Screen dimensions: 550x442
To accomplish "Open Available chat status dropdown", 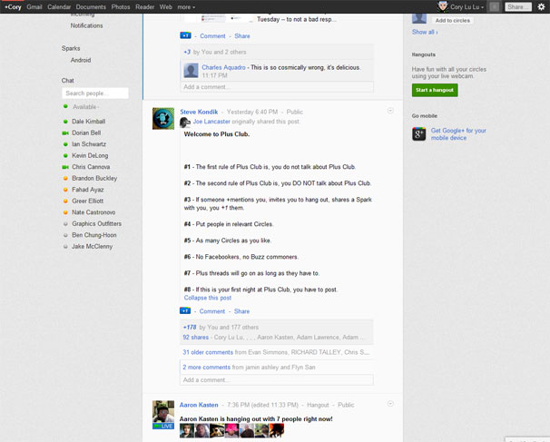I will coord(85,106).
